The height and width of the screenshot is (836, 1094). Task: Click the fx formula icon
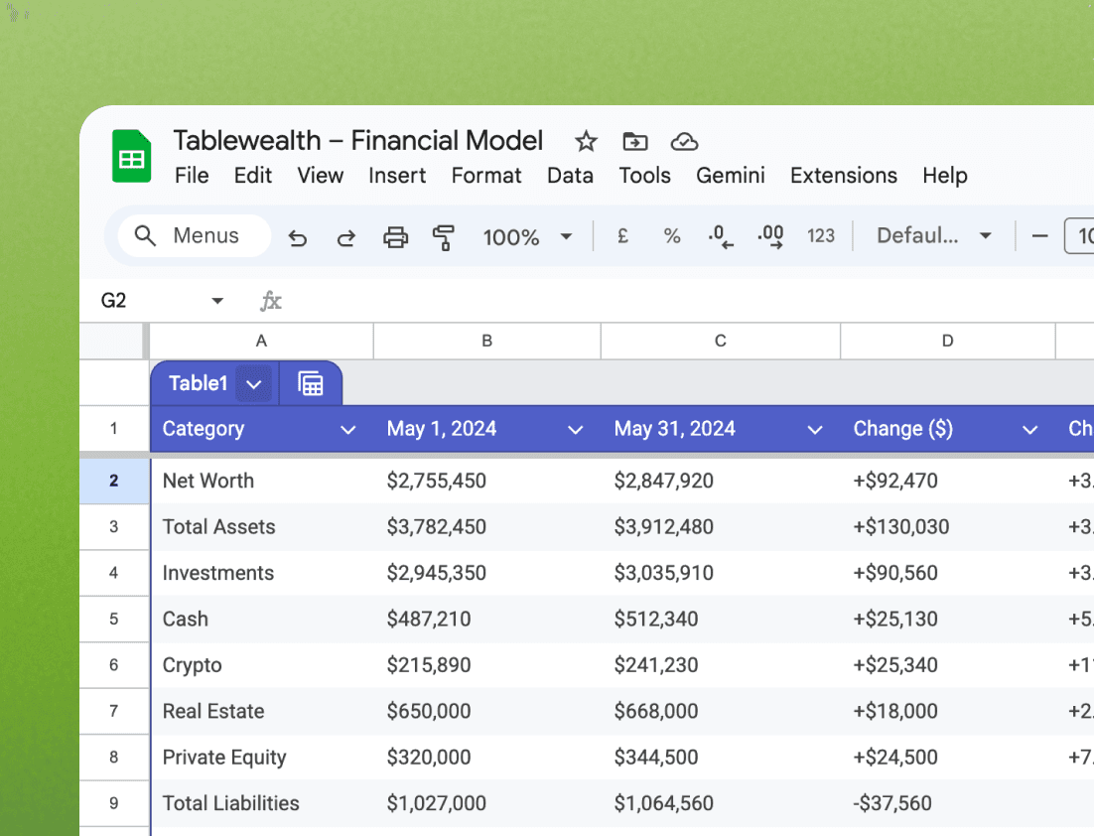pos(271,301)
